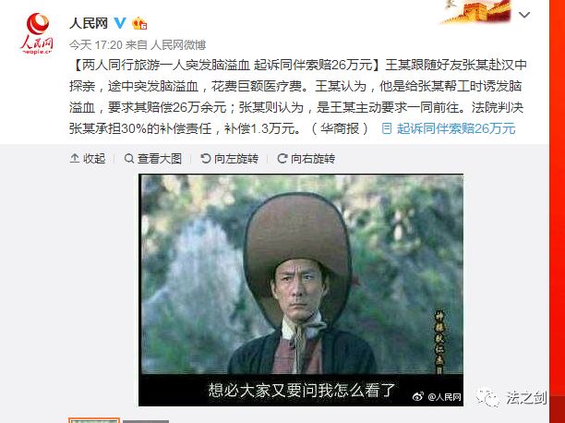Image resolution: width=565 pixels, height=423 pixels.
Task: Click the magnifier icon beside 查看大图
Action: point(128,158)
